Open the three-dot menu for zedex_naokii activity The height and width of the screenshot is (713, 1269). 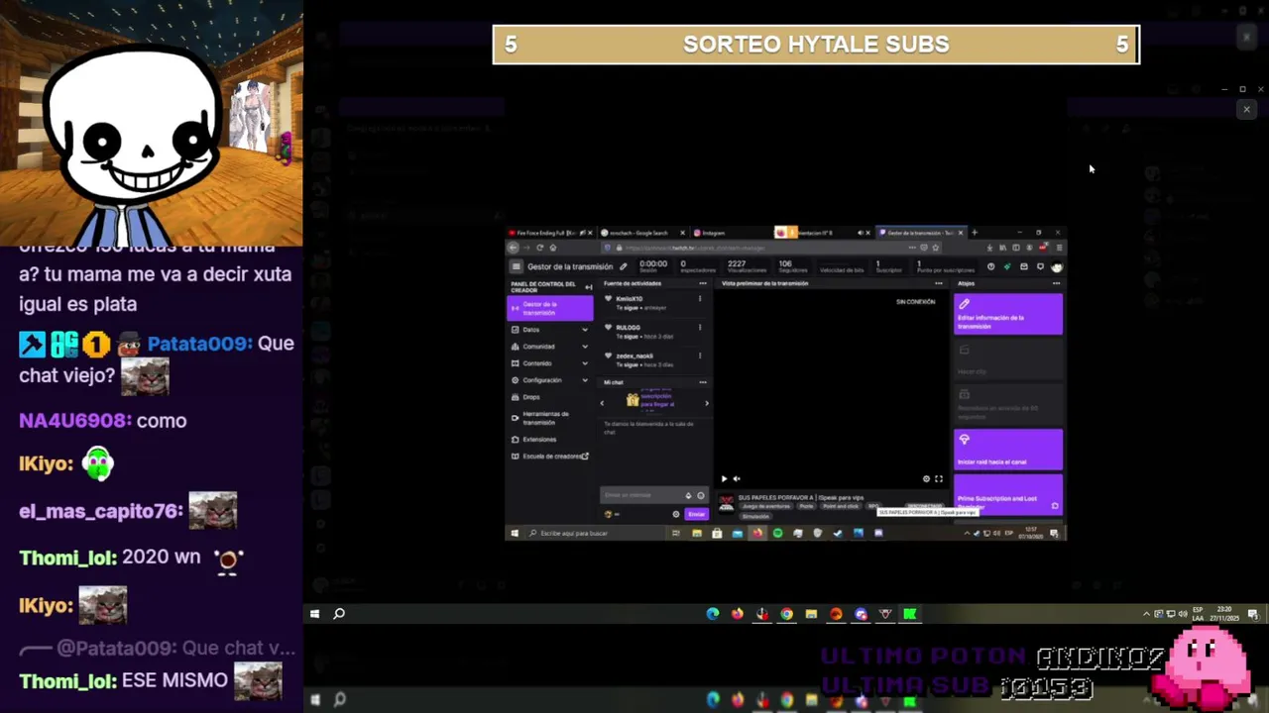pyautogui.click(x=700, y=356)
